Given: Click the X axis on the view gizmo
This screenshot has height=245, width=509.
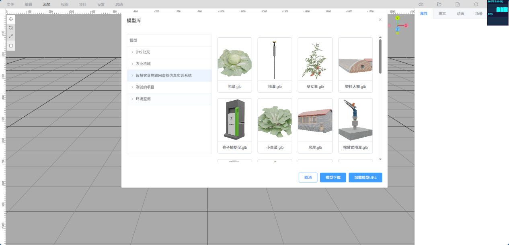Looking at the screenshot, I should 406,26.
